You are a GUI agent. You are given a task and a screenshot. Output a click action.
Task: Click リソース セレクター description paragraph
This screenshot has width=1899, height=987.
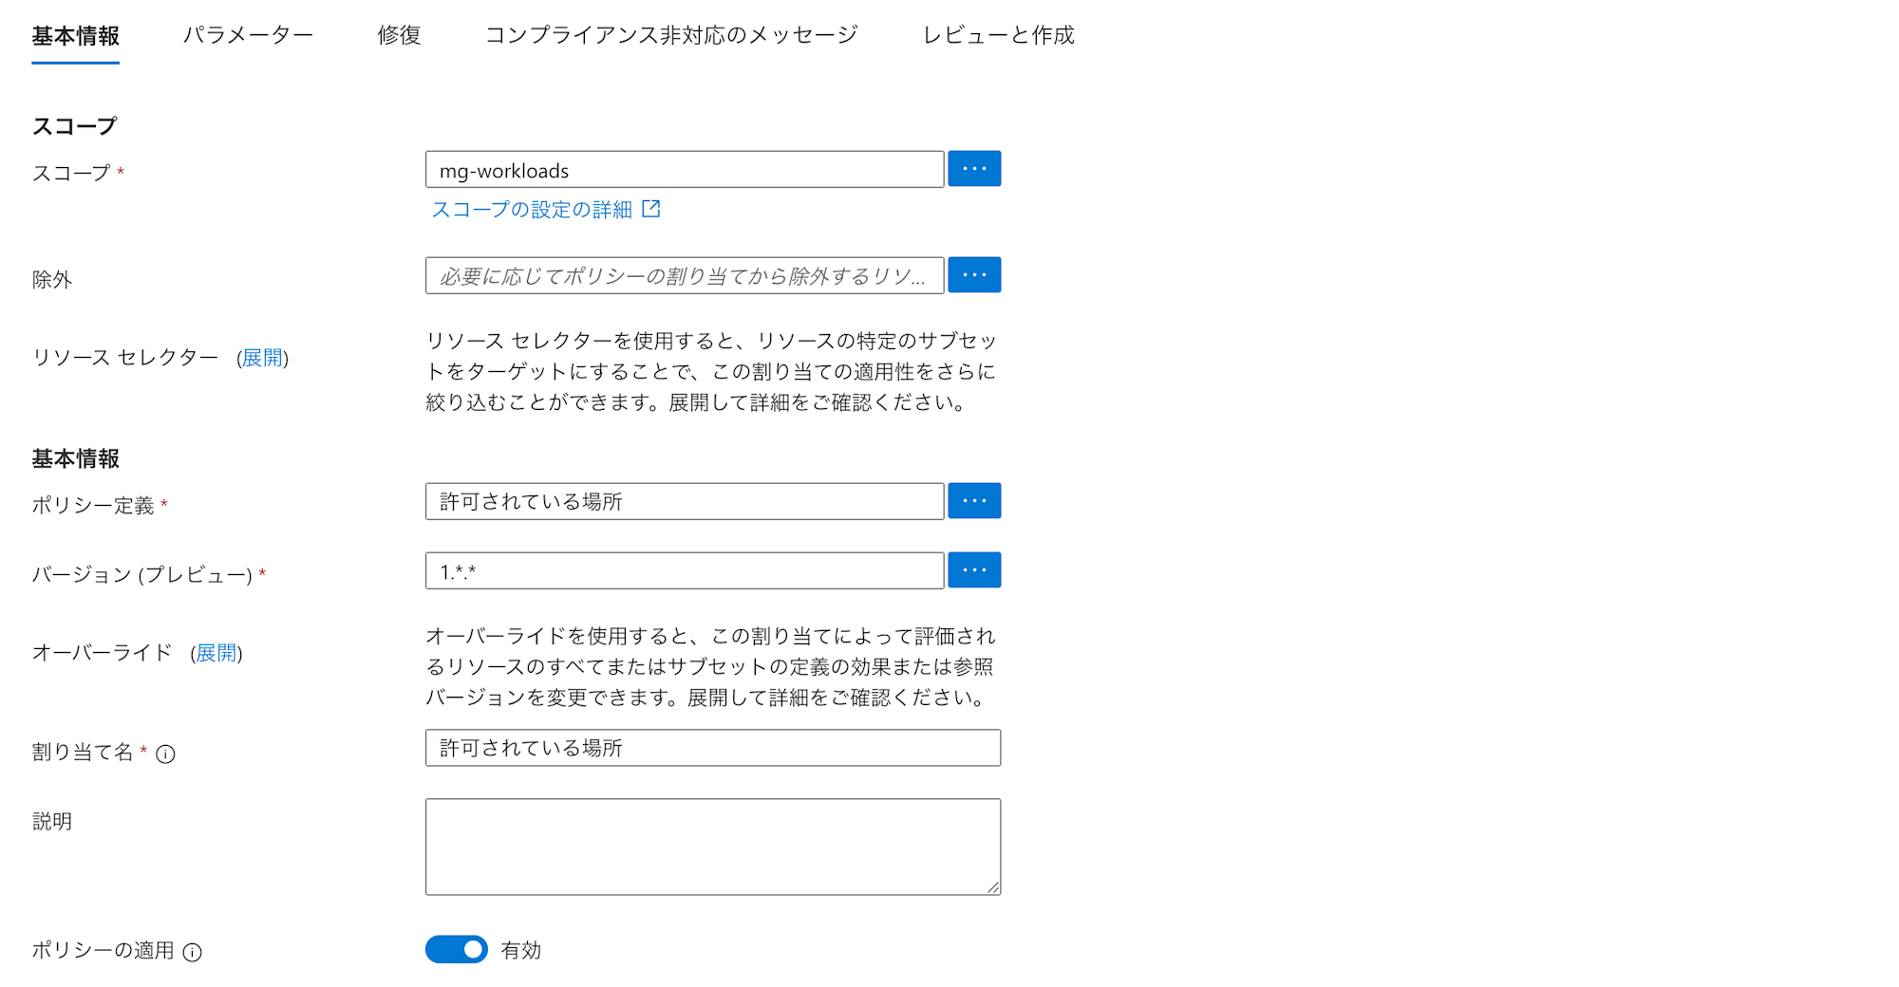711,371
